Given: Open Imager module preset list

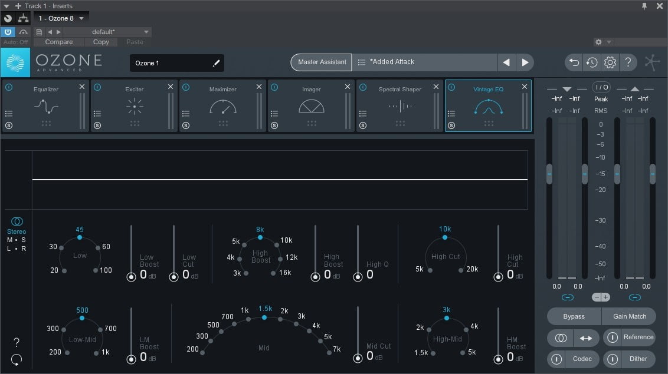Looking at the screenshot, I should point(274,114).
